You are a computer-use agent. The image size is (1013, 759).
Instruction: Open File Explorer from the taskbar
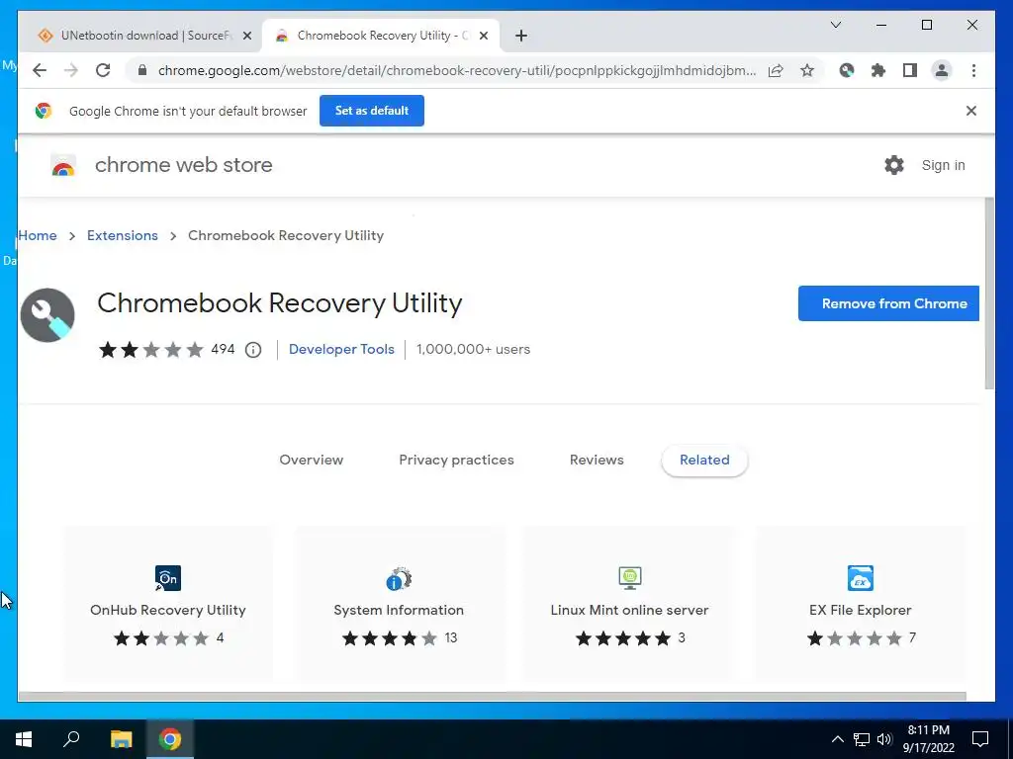(x=121, y=739)
